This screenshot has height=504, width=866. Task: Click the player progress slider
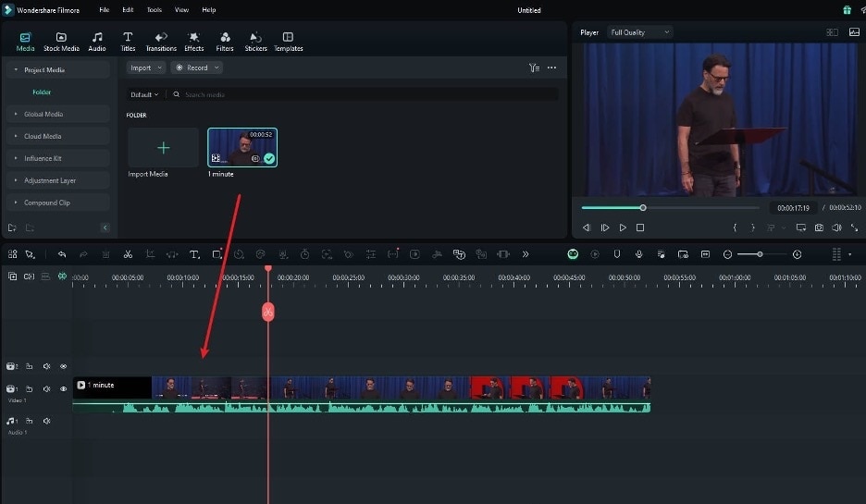(671, 207)
